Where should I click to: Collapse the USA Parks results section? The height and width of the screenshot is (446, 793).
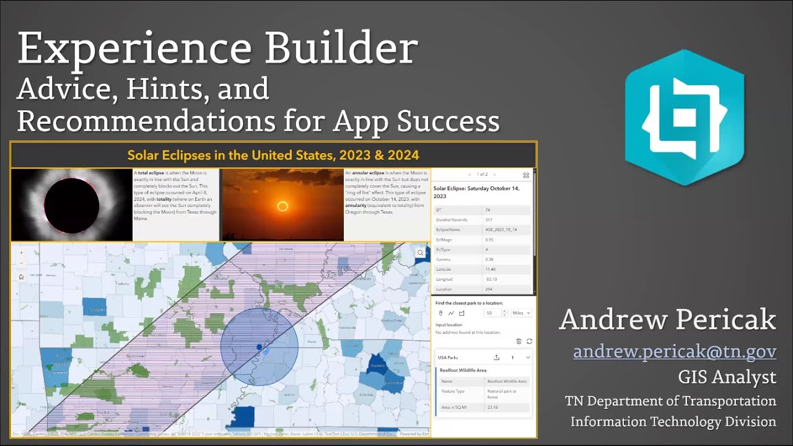(x=528, y=357)
